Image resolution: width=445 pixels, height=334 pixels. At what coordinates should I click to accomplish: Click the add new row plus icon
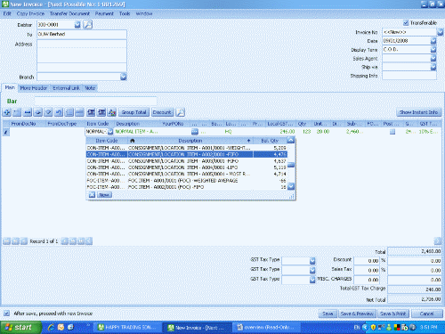(7, 112)
